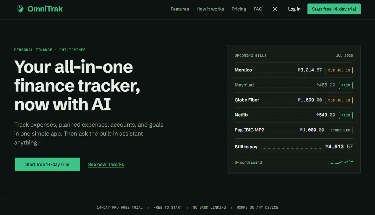Click the ₱1,000.00 Pag-IBIG amount
375x215 pixels.
click(312, 130)
